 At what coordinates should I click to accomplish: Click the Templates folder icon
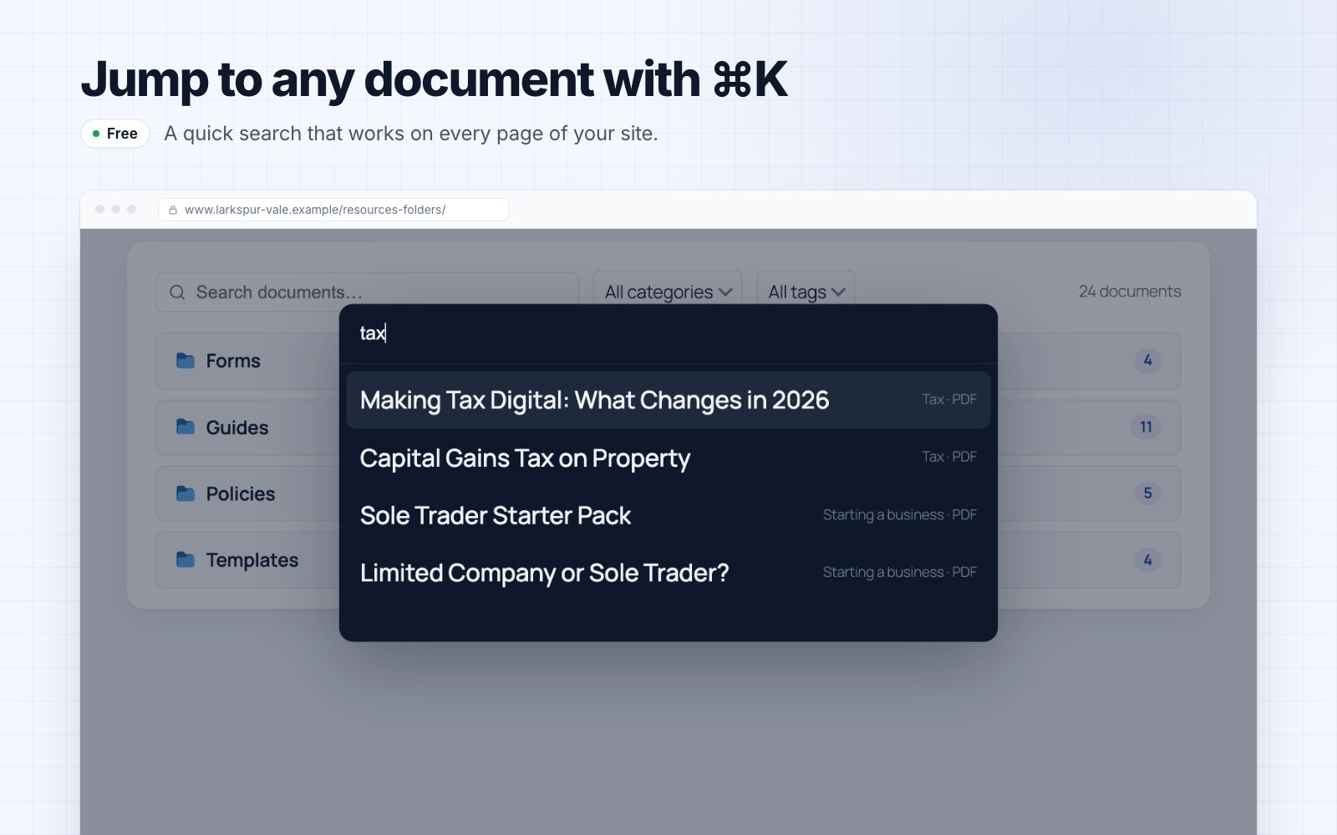186,559
